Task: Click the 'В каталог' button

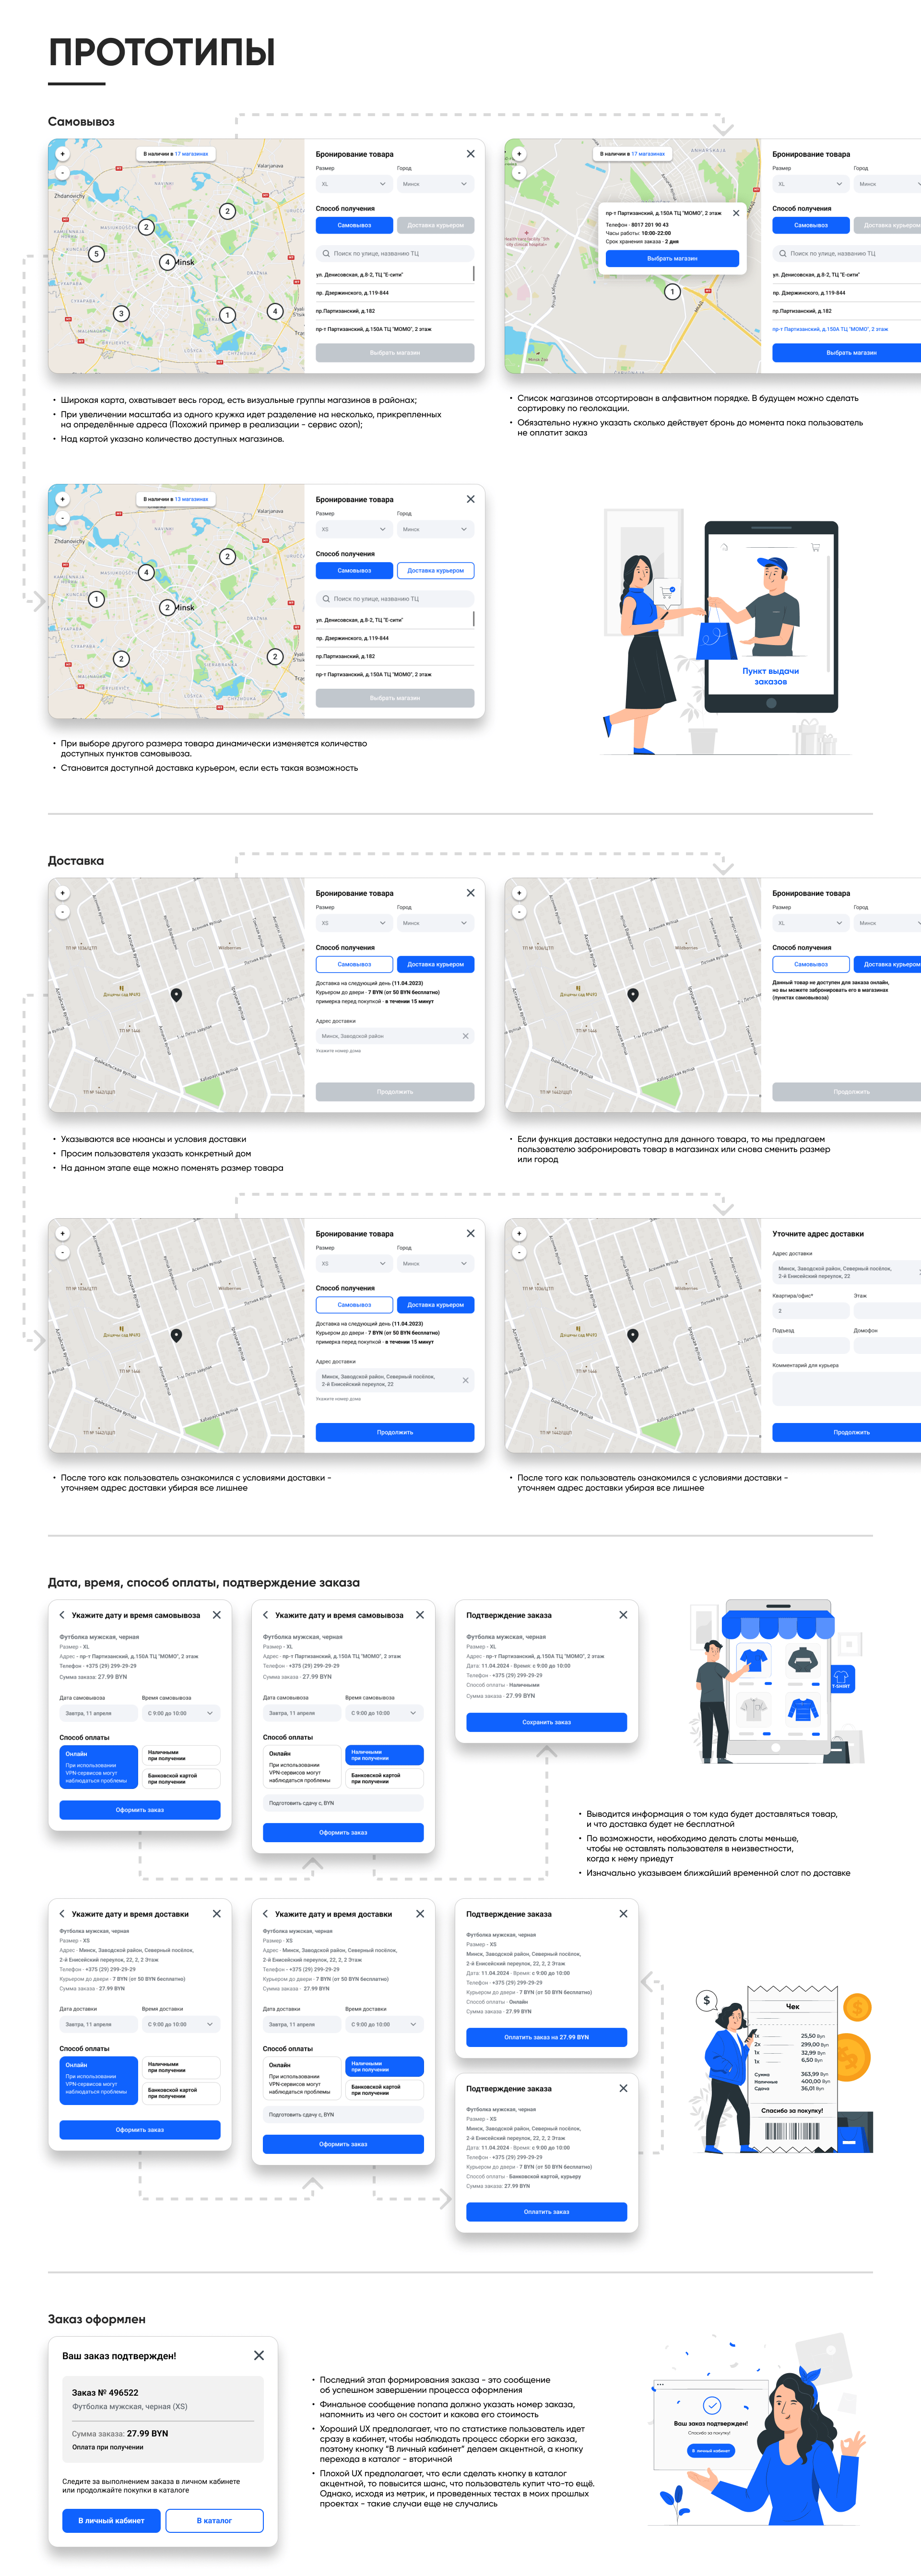Action: (x=214, y=2520)
